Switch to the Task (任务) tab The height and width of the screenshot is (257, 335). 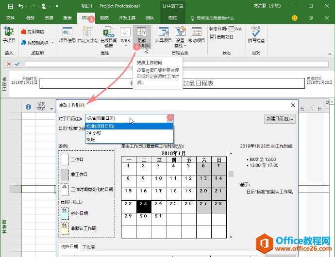point(30,18)
